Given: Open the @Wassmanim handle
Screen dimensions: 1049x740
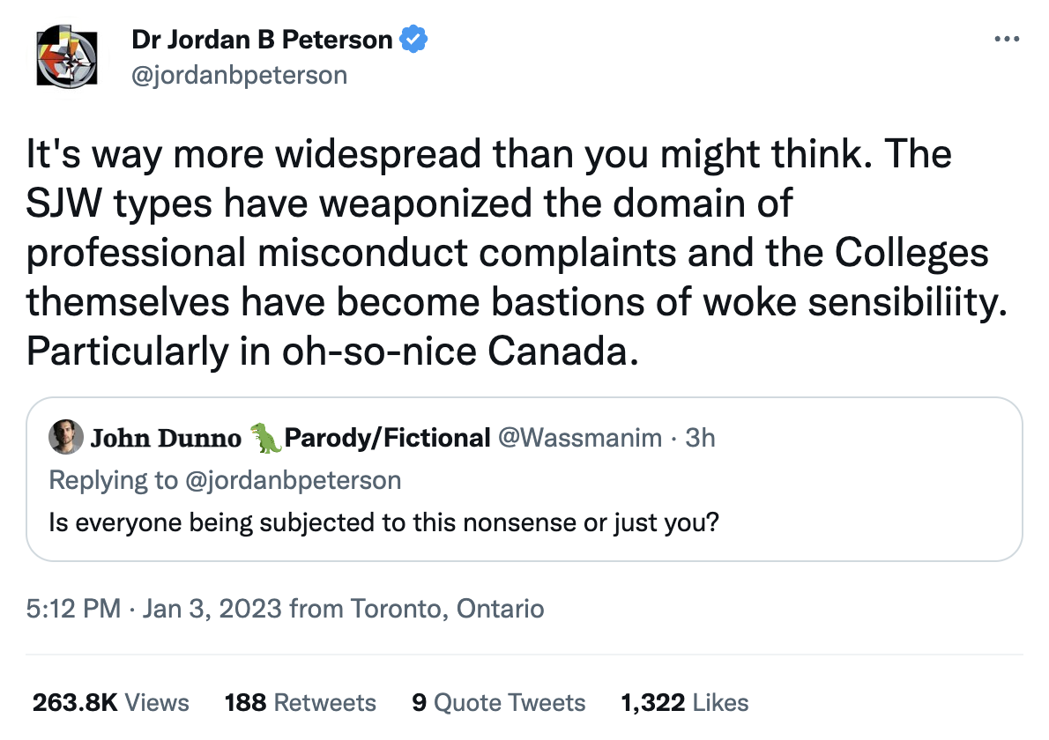Looking at the screenshot, I should tap(580, 438).
